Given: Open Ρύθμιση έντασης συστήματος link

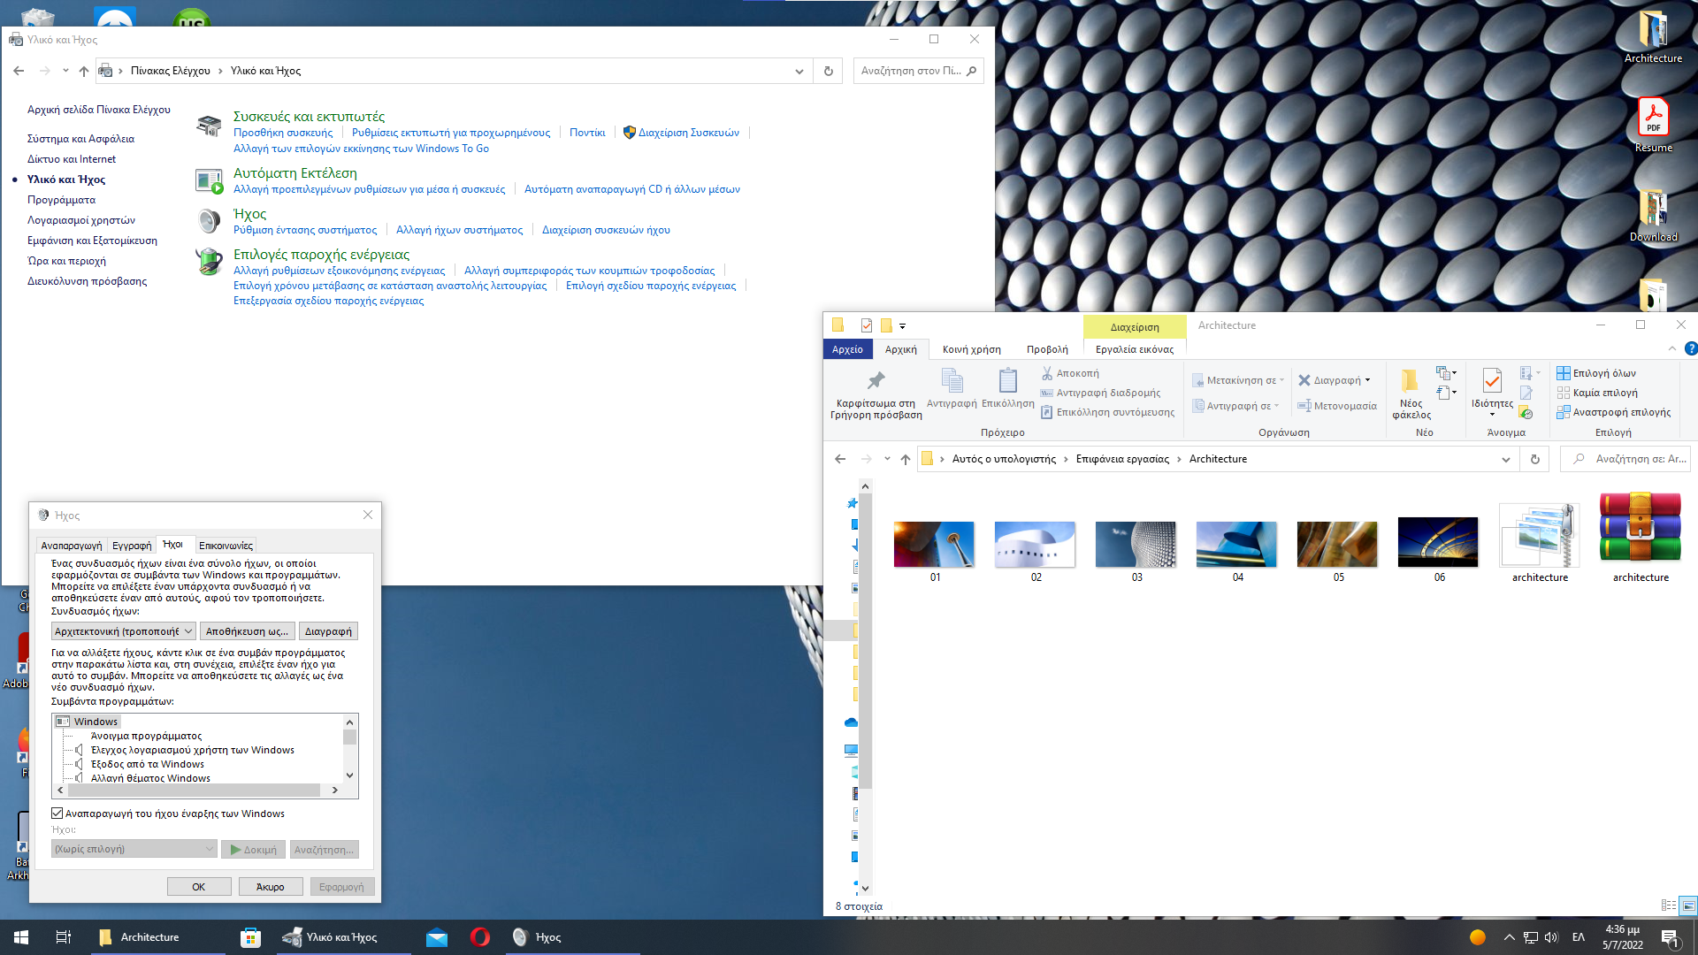Looking at the screenshot, I should [x=307, y=229].
